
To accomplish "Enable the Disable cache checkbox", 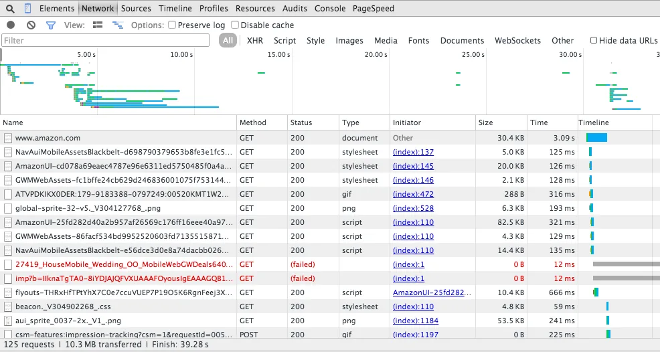I will 235,25.
